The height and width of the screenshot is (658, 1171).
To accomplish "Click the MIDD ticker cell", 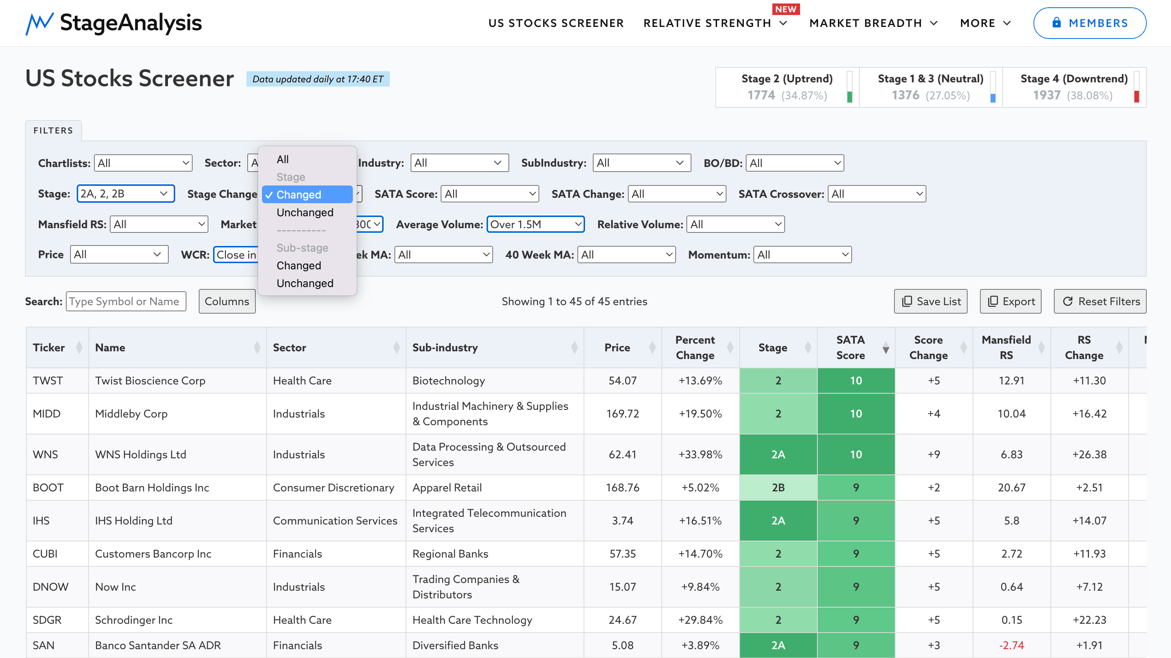I will (x=57, y=414).
